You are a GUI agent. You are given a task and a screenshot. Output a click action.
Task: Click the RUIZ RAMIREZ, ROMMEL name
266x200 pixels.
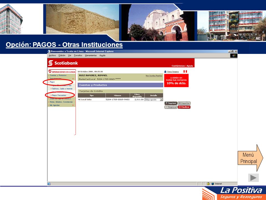[x=93, y=75]
